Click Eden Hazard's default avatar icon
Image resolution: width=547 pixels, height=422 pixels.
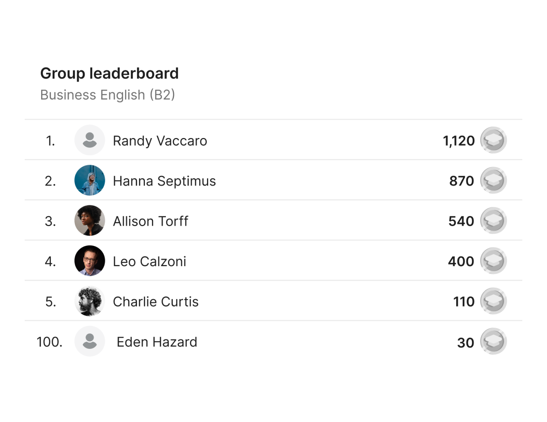point(90,341)
